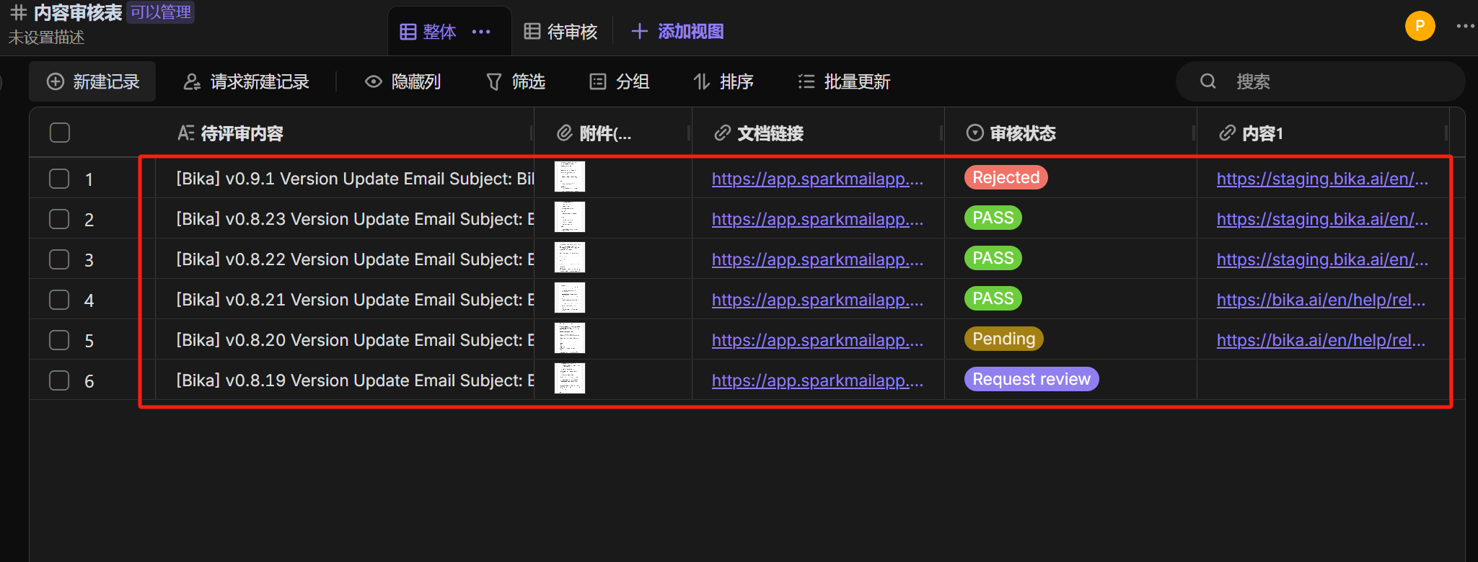1478x562 pixels.
Task: Open attachment thumbnail in row 1
Action: (569, 177)
